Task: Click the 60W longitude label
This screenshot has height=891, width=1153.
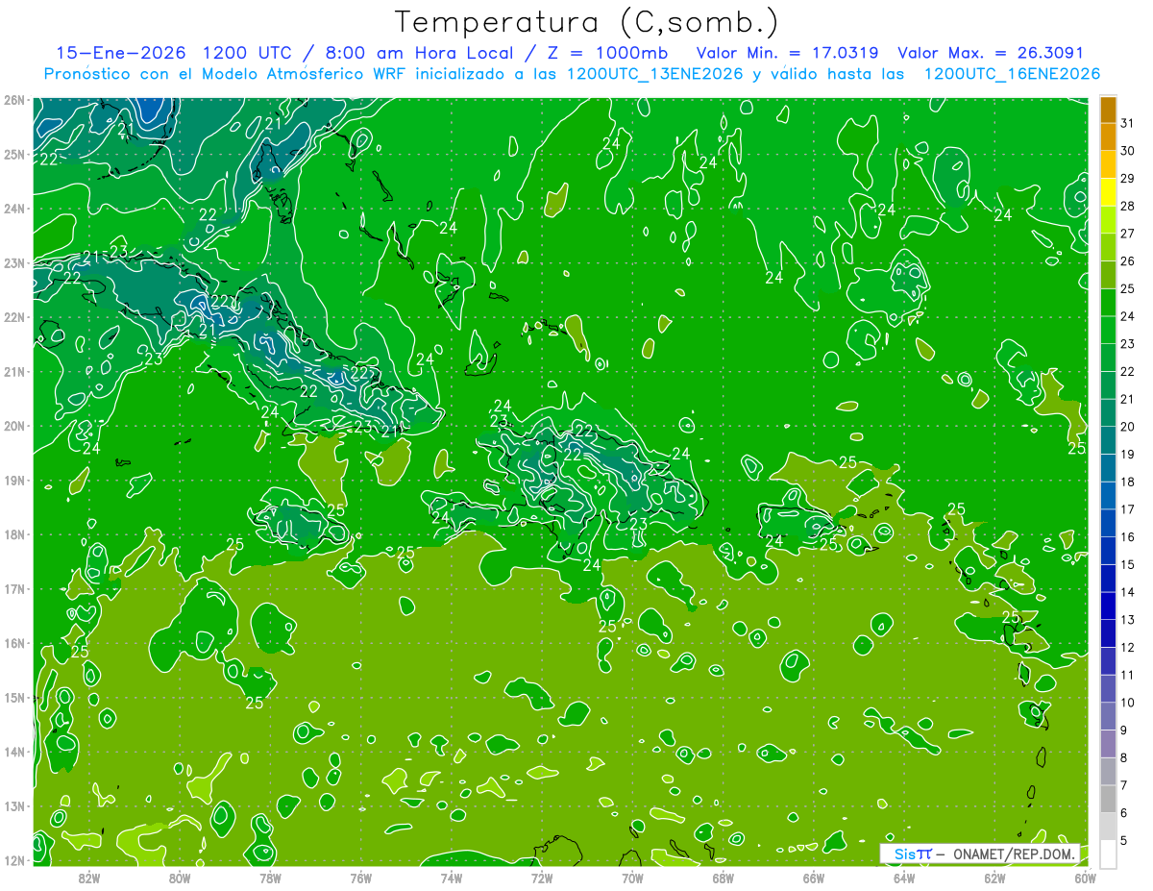Action: (1085, 878)
